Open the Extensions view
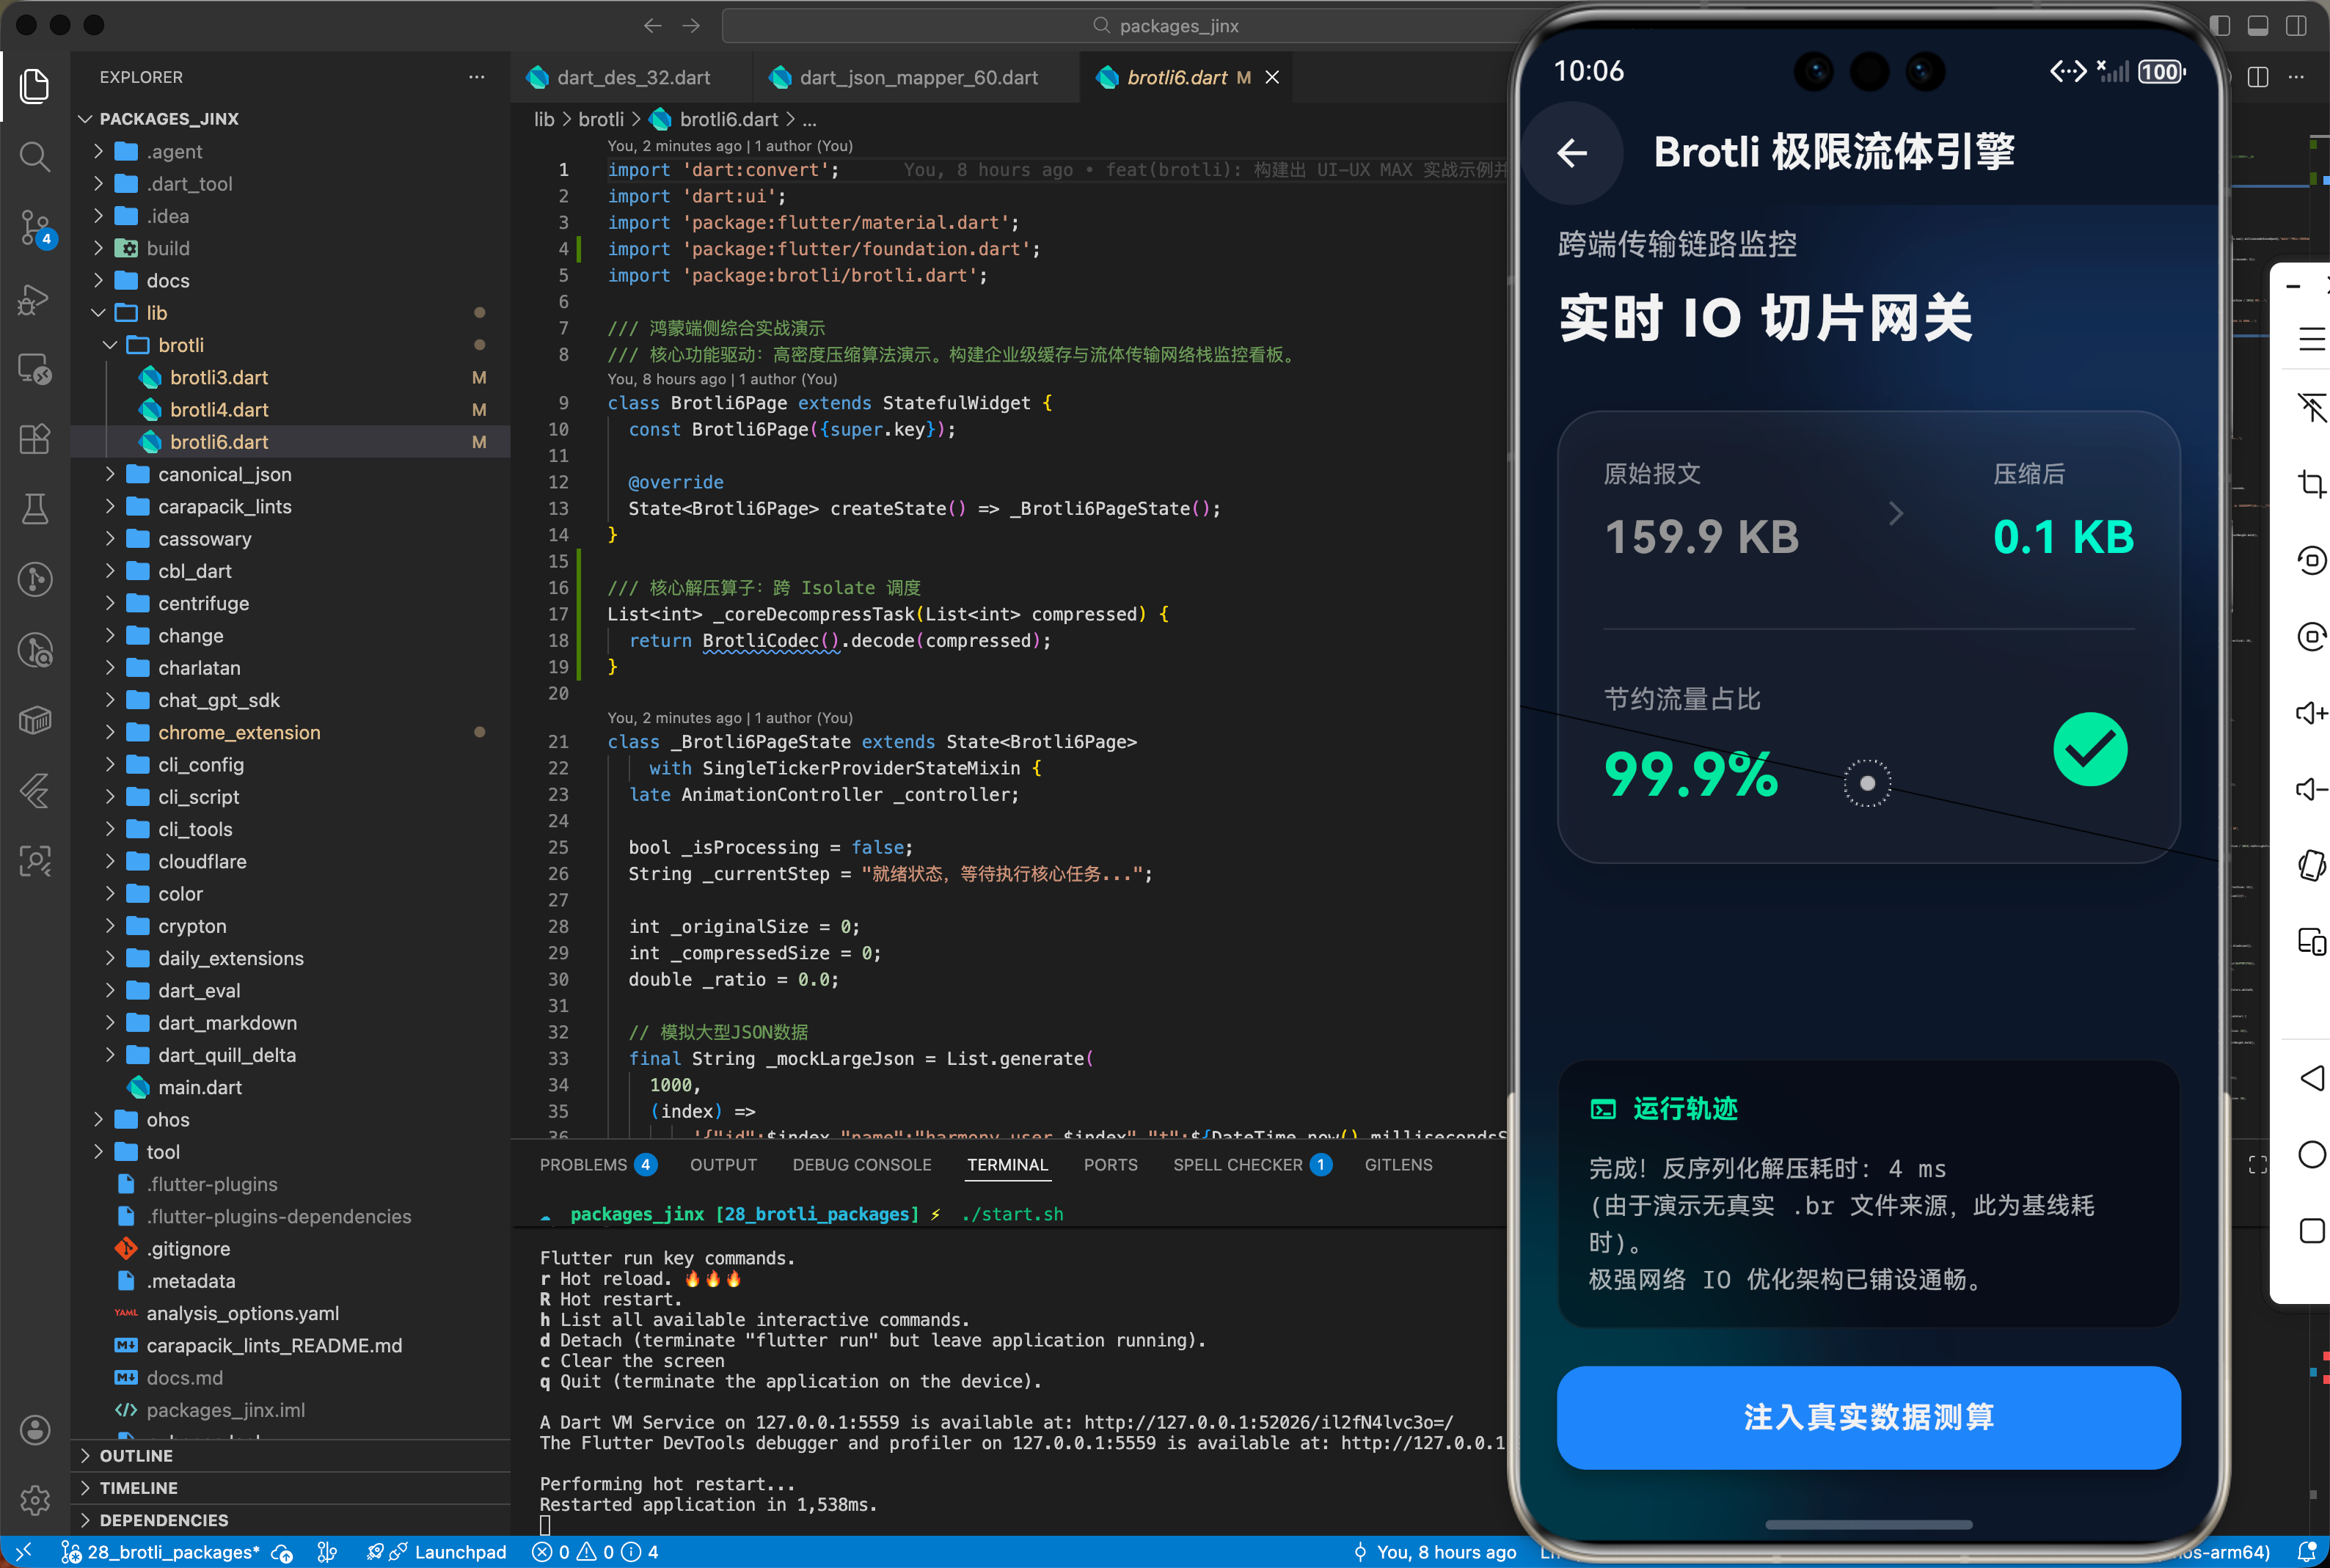2330x1568 pixels. coord(35,439)
